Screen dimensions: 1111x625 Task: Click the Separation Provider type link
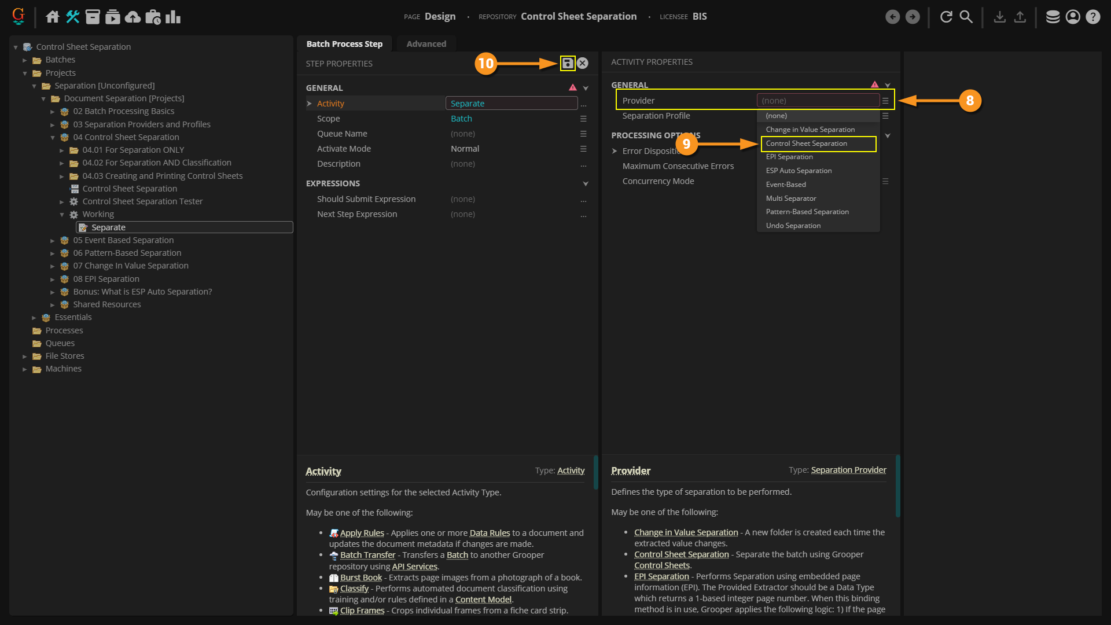(848, 470)
